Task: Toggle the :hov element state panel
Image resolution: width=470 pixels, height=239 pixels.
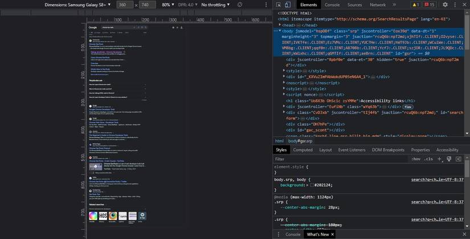Action: (416, 159)
